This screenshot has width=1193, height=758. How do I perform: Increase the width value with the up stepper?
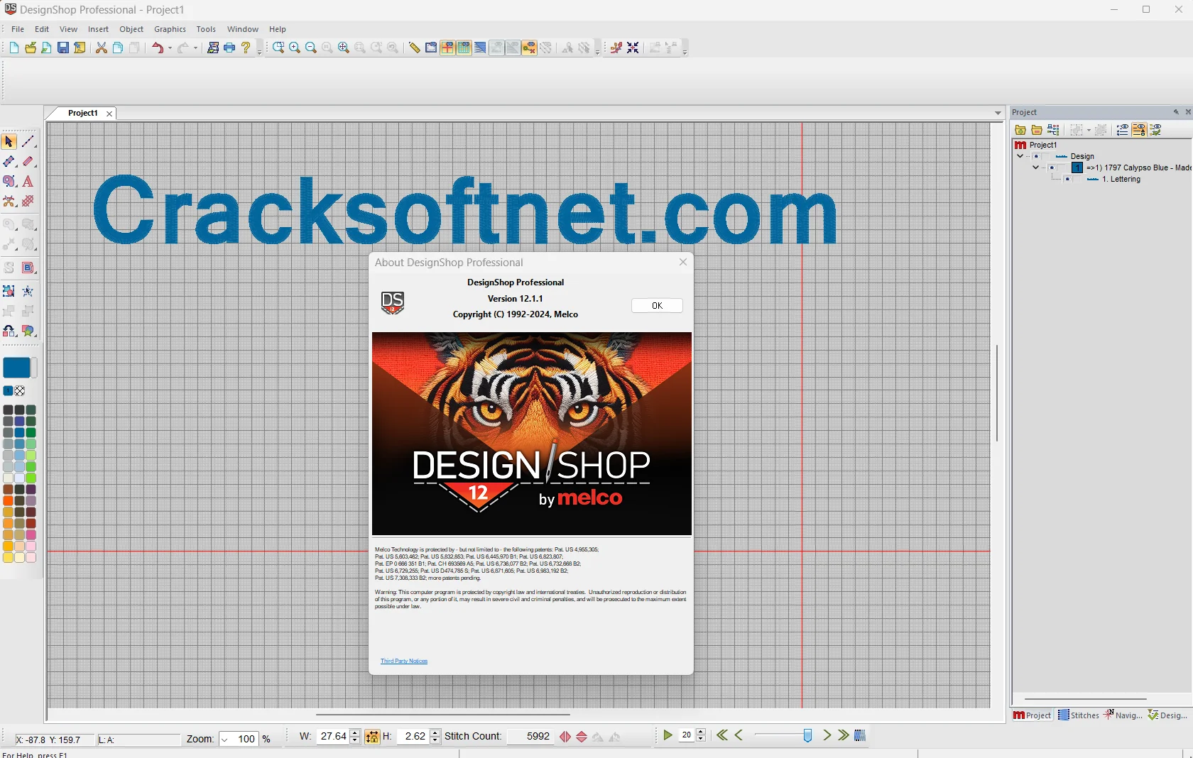(x=355, y=733)
